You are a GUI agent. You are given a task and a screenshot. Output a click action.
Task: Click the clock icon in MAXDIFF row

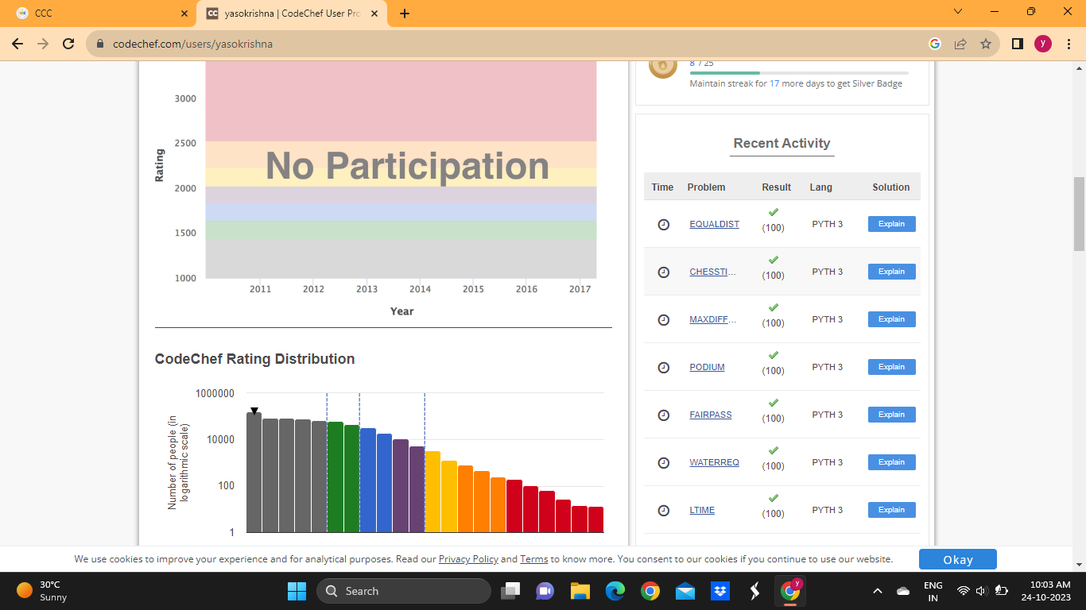tap(664, 320)
